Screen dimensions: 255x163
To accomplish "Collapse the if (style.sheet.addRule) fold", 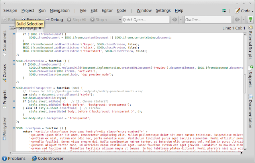I will coord(14,101).
